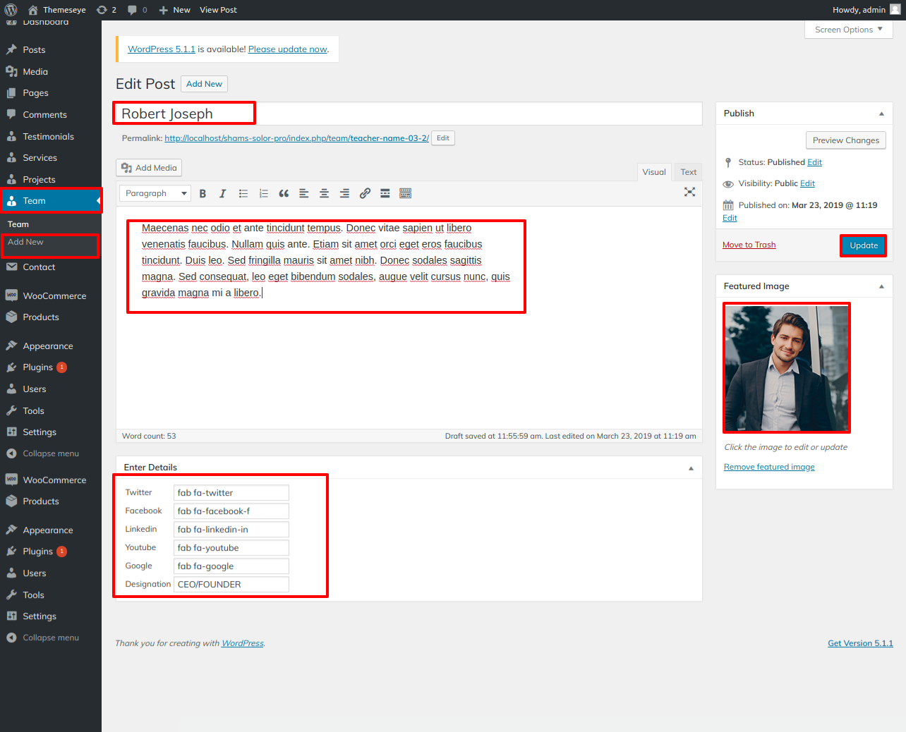Collapse the Enter Details panel
Image resolution: width=906 pixels, height=732 pixels.
click(691, 468)
